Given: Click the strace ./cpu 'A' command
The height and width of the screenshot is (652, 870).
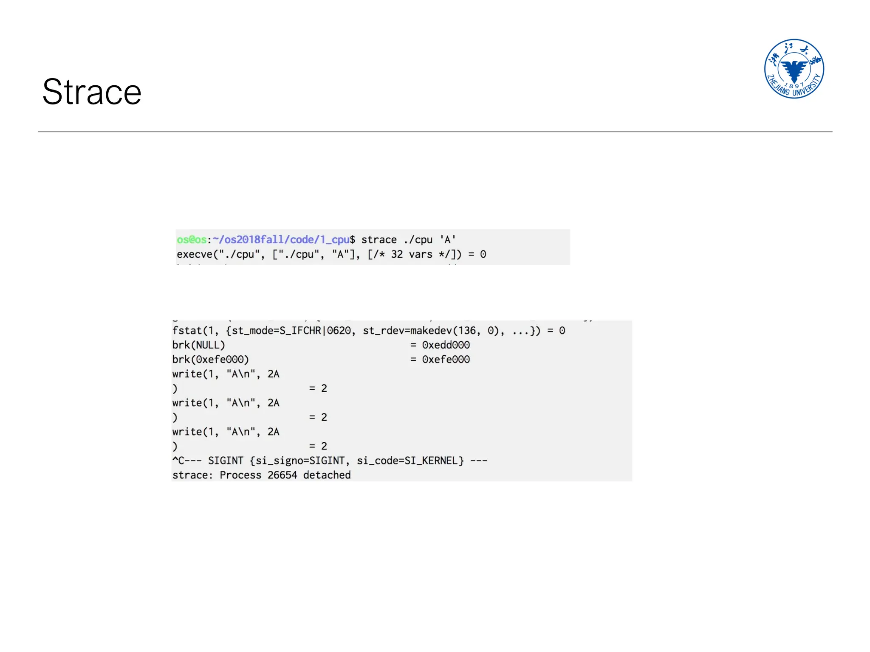Looking at the screenshot, I should click(x=408, y=240).
